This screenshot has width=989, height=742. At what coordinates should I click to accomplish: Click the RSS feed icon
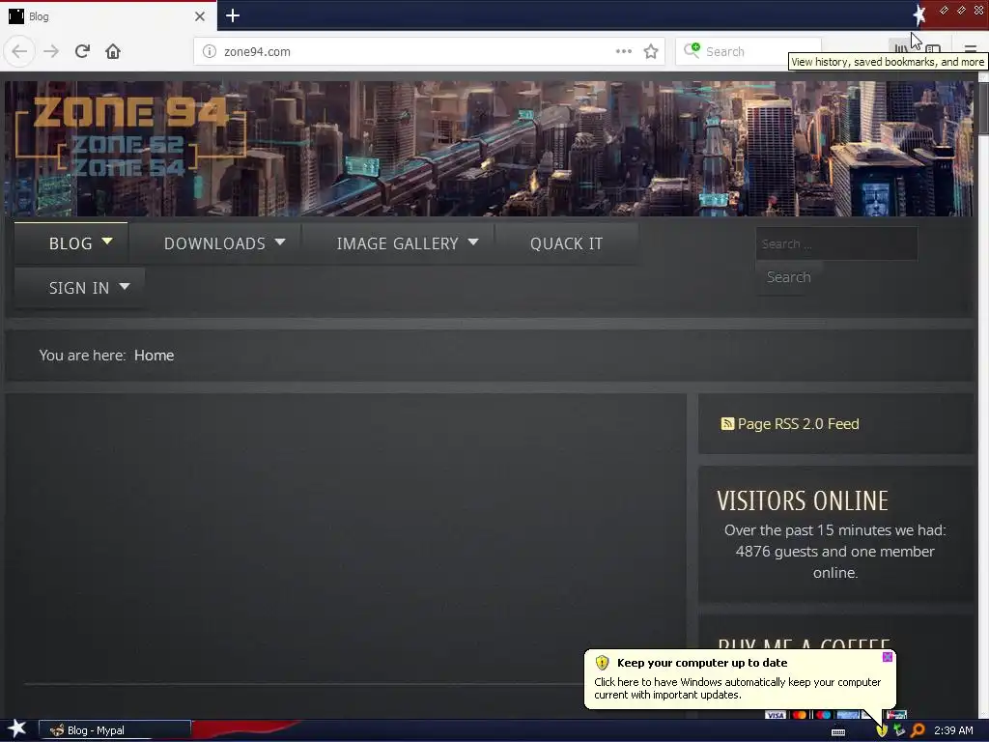(727, 423)
